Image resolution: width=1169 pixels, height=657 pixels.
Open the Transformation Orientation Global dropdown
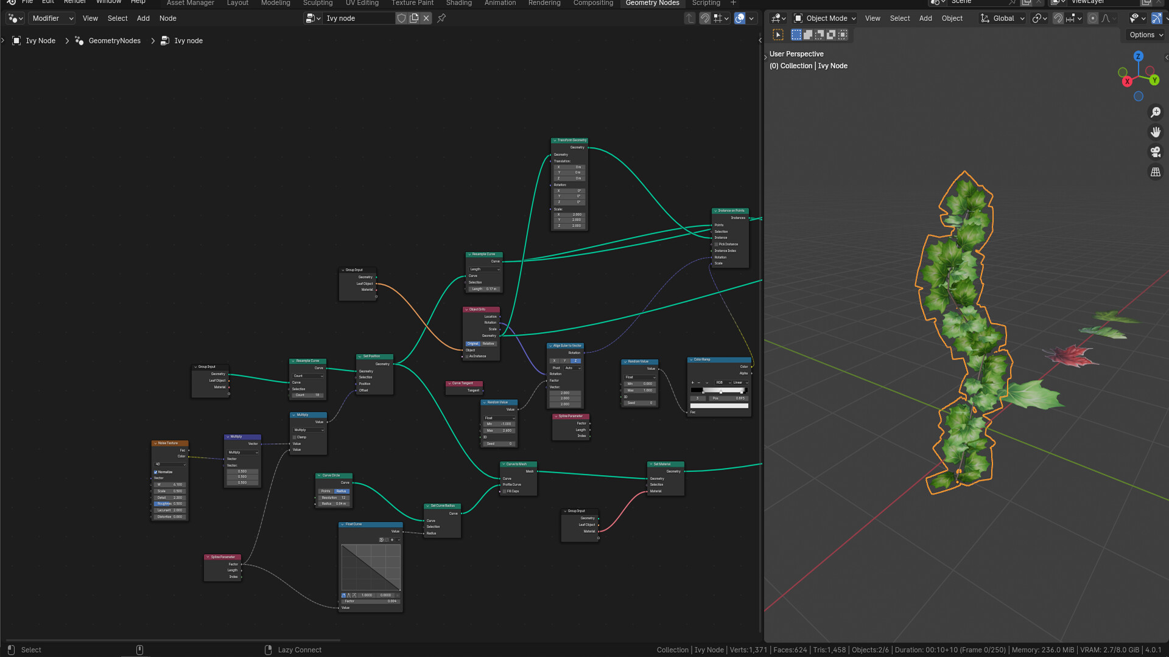point(1002,18)
